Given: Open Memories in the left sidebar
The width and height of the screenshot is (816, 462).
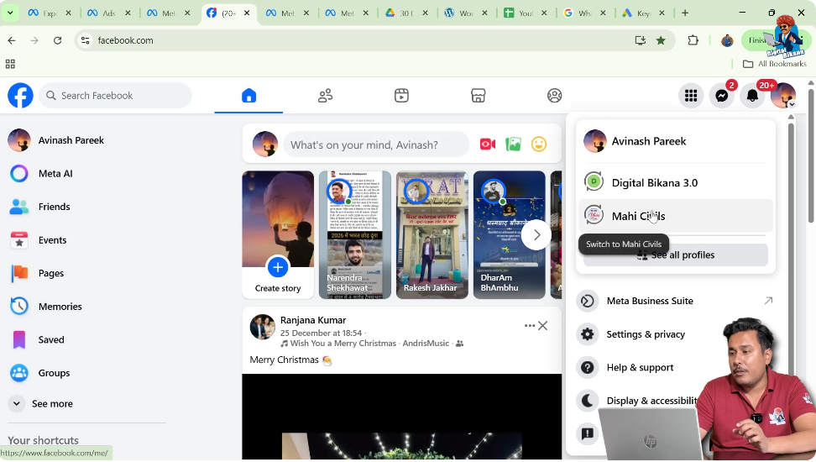Looking at the screenshot, I should 60,307.
